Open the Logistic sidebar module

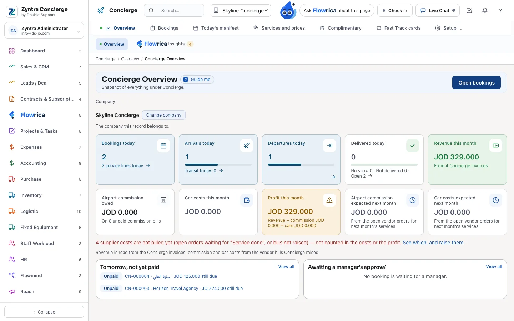coord(44,211)
